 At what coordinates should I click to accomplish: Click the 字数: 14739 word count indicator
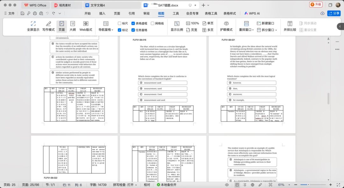(x=97, y=185)
